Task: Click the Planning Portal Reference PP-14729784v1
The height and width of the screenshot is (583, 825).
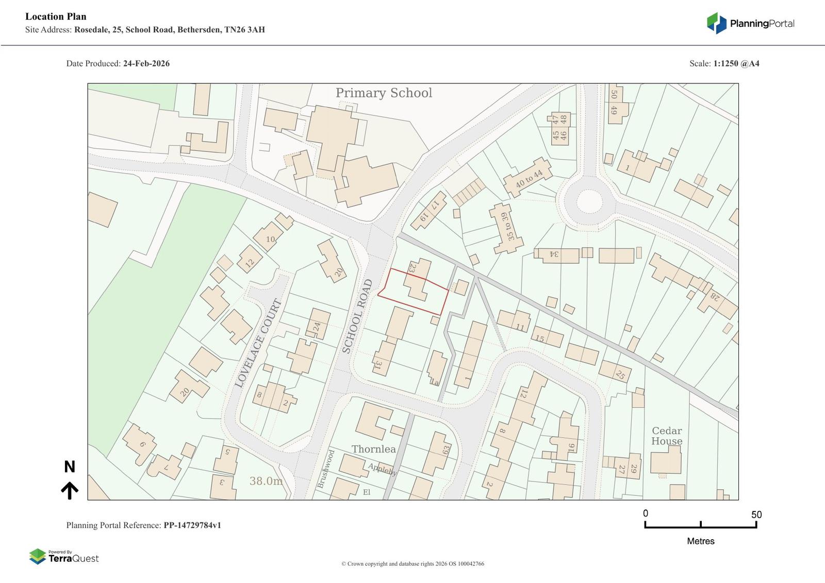Action: pyautogui.click(x=143, y=525)
